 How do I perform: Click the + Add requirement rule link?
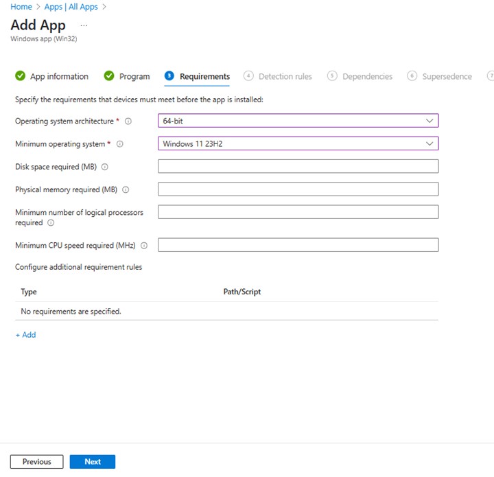pyautogui.click(x=25, y=335)
